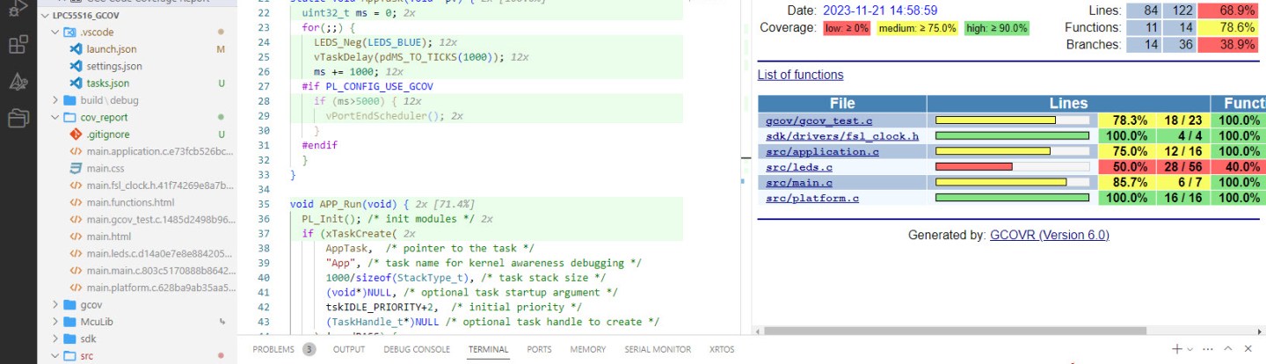
Task: Click the CSS icon beside main.css
Action: pyautogui.click(x=76, y=168)
